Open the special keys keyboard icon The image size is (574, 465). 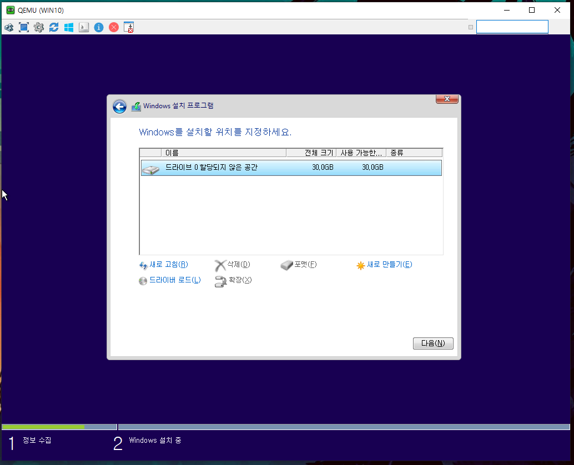(x=84, y=27)
